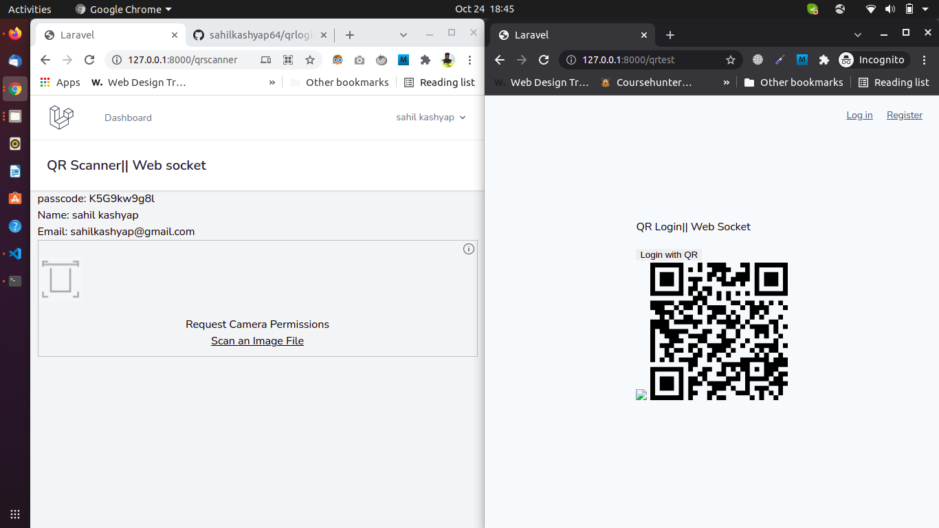Open the Extensions puzzle icon in the incognito window
This screenshot has width=939, height=528.
pyautogui.click(x=824, y=60)
